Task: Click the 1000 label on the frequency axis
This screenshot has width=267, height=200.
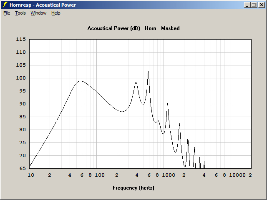Action: click(x=169, y=175)
